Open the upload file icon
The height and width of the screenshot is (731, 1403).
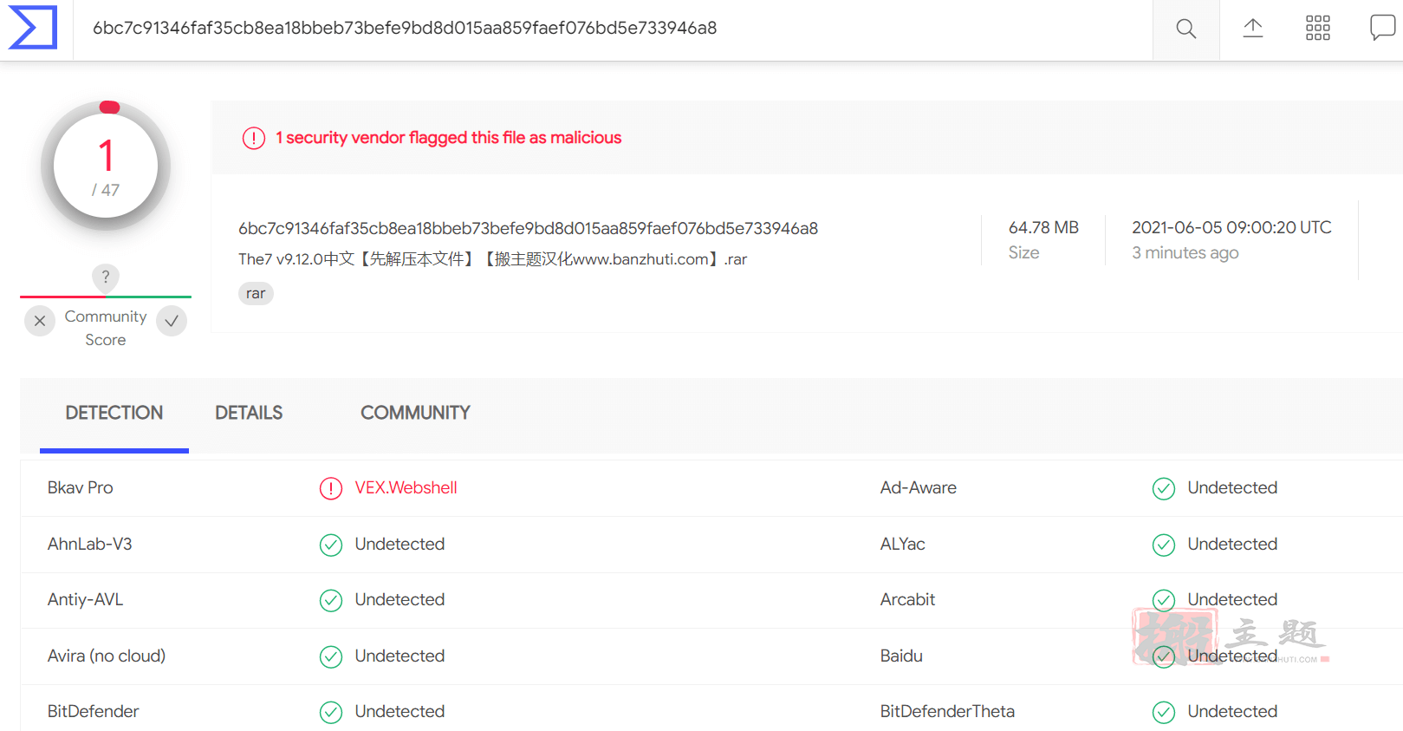[1252, 29]
